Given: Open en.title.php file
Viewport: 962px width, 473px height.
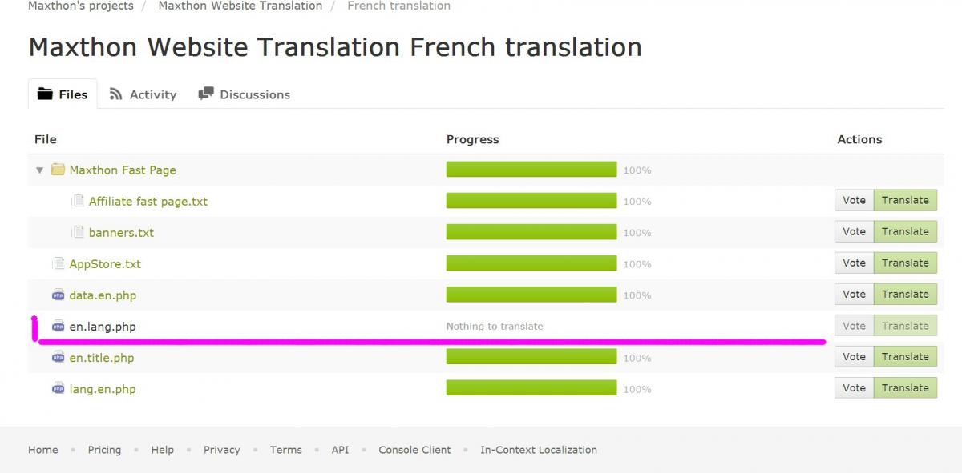Looking at the screenshot, I should pyautogui.click(x=102, y=357).
